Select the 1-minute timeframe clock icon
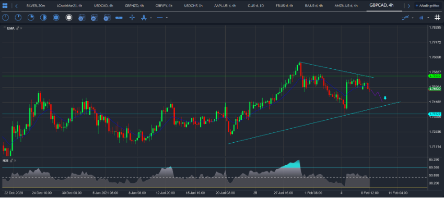The height and width of the screenshot is (198, 444). [5, 18]
